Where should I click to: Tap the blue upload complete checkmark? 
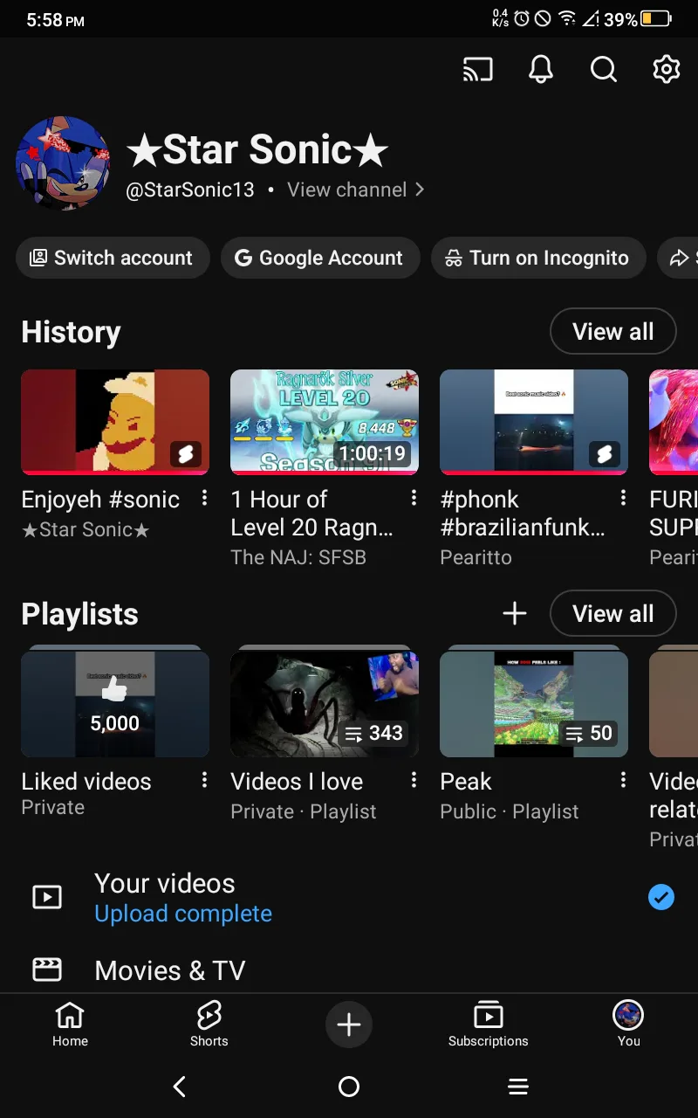point(661,897)
